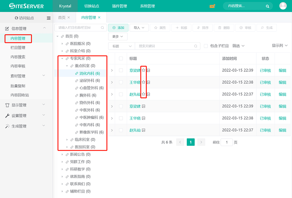Click the page number jump input field
Image resolution: width=292 pixels, height=198 pixels.
(x=227, y=142)
